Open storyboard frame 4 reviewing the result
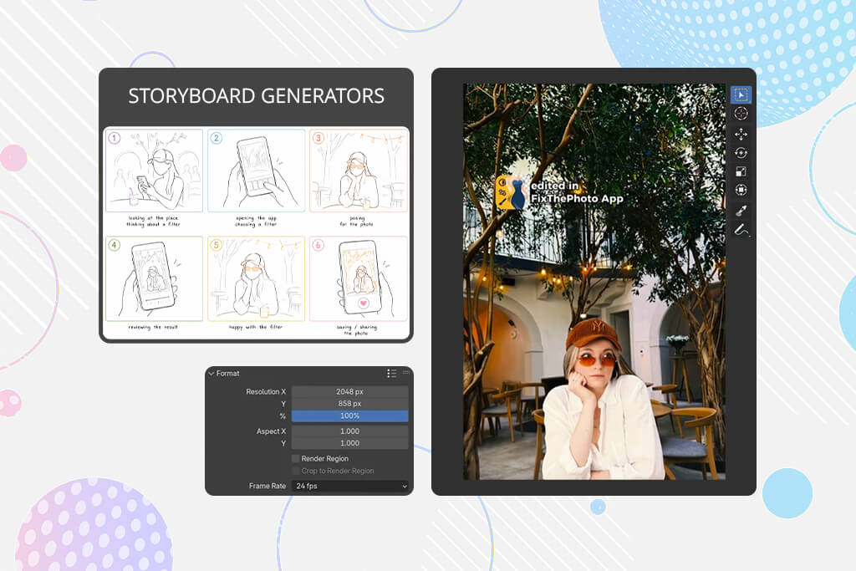This screenshot has height=571, width=856. point(154,279)
